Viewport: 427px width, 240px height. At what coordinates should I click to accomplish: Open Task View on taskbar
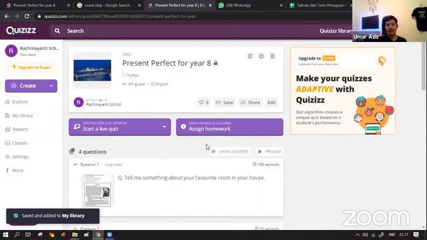pos(28,235)
